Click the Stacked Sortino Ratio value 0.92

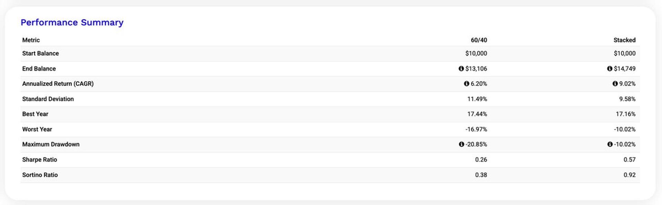coord(629,175)
